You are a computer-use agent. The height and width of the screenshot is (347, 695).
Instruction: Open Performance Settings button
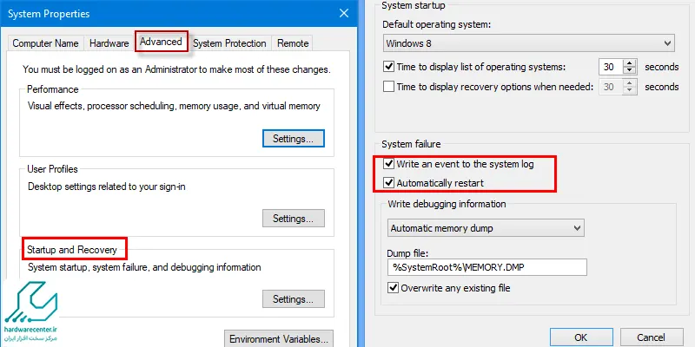tap(294, 139)
